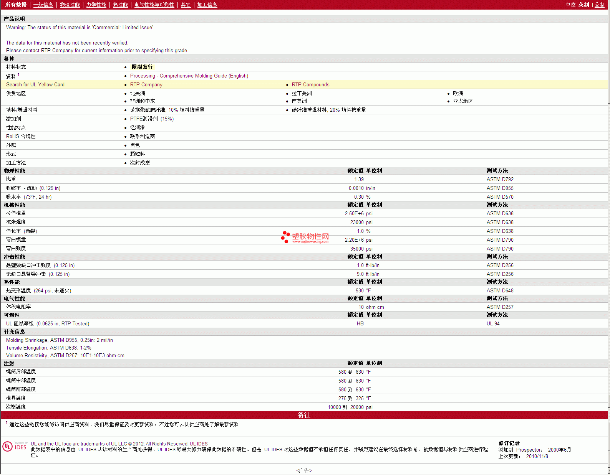The height and width of the screenshot is (475, 610).
Task: Open the 加工信息 tab
Action: (207, 5)
